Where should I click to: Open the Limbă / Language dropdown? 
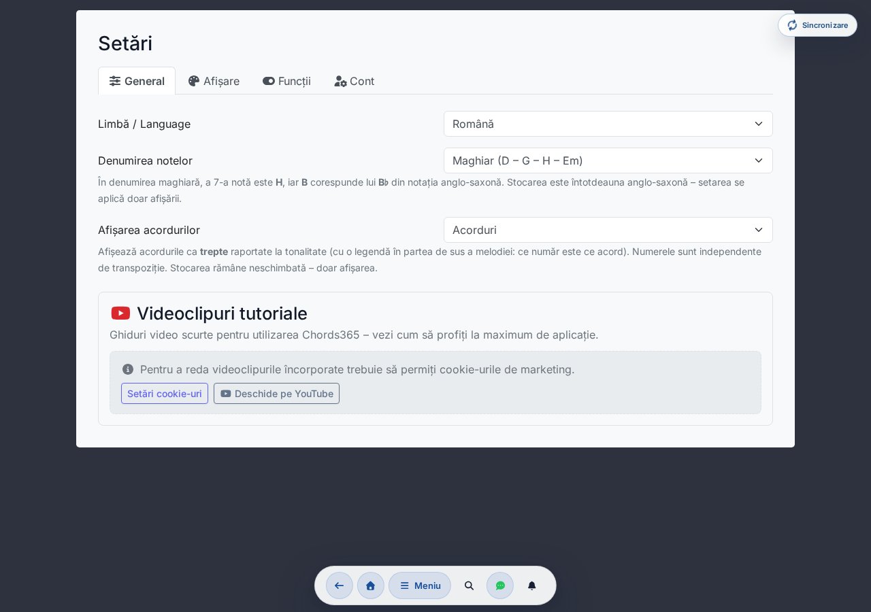coord(608,124)
